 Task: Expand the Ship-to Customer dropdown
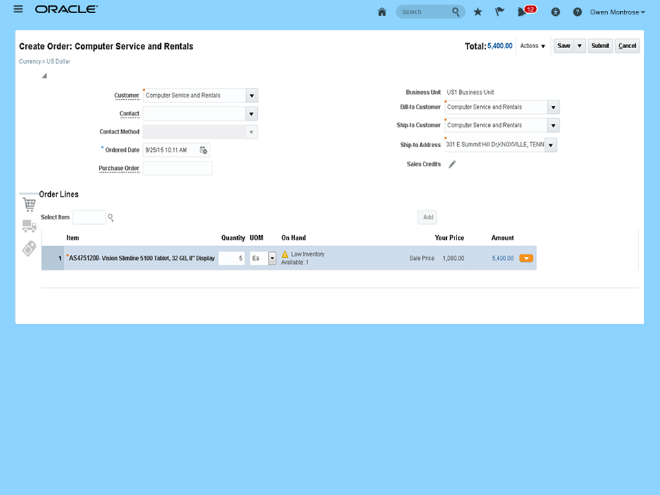click(553, 125)
